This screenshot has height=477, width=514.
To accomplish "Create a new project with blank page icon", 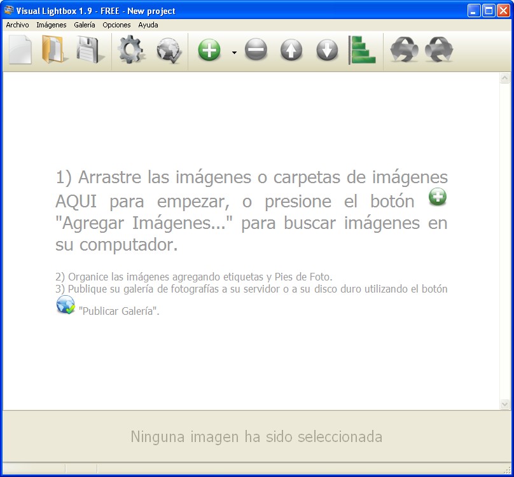I will [20, 50].
